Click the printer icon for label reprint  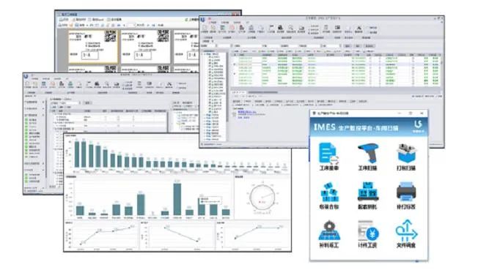406,192
